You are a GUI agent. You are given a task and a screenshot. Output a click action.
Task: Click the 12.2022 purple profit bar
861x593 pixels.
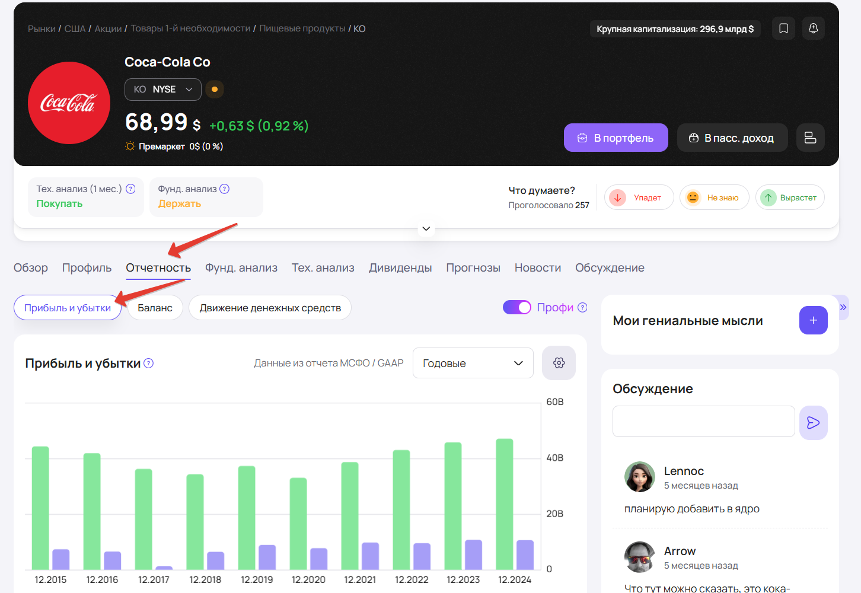[x=422, y=556]
